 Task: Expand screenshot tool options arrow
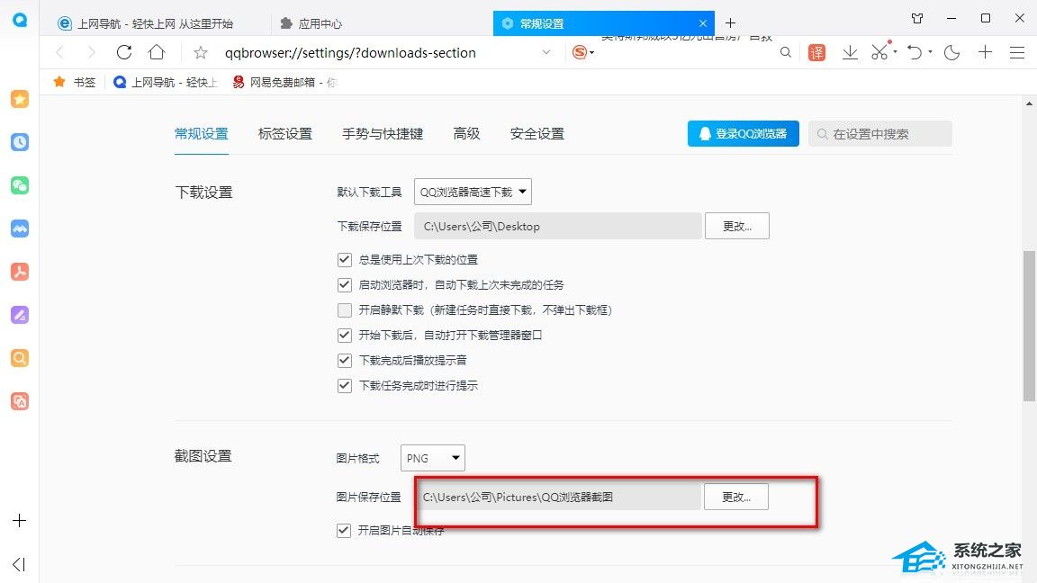tap(895, 51)
